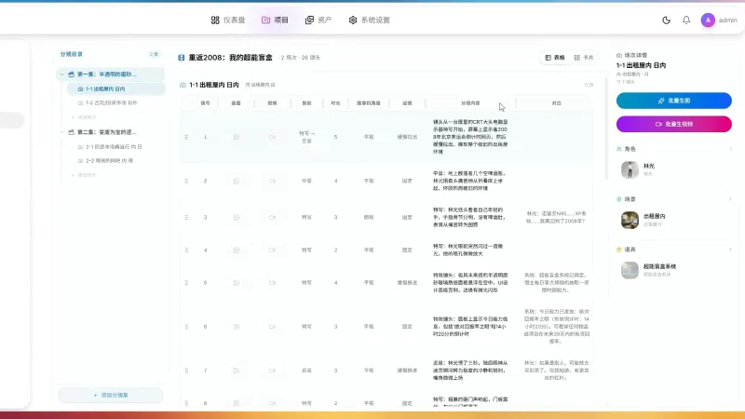Switch to the 表格 table view
The height and width of the screenshot is (419, 745).
click(x=555, y=58)
